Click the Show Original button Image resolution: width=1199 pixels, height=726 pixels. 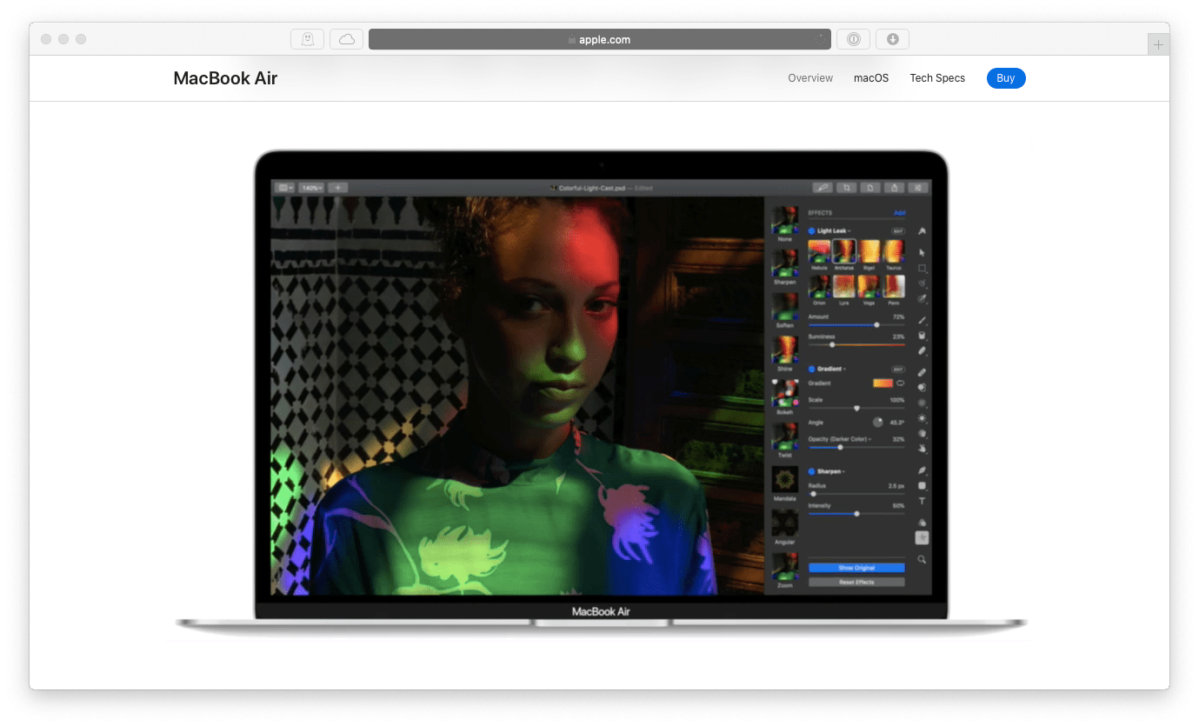click(x=856, y=568)
